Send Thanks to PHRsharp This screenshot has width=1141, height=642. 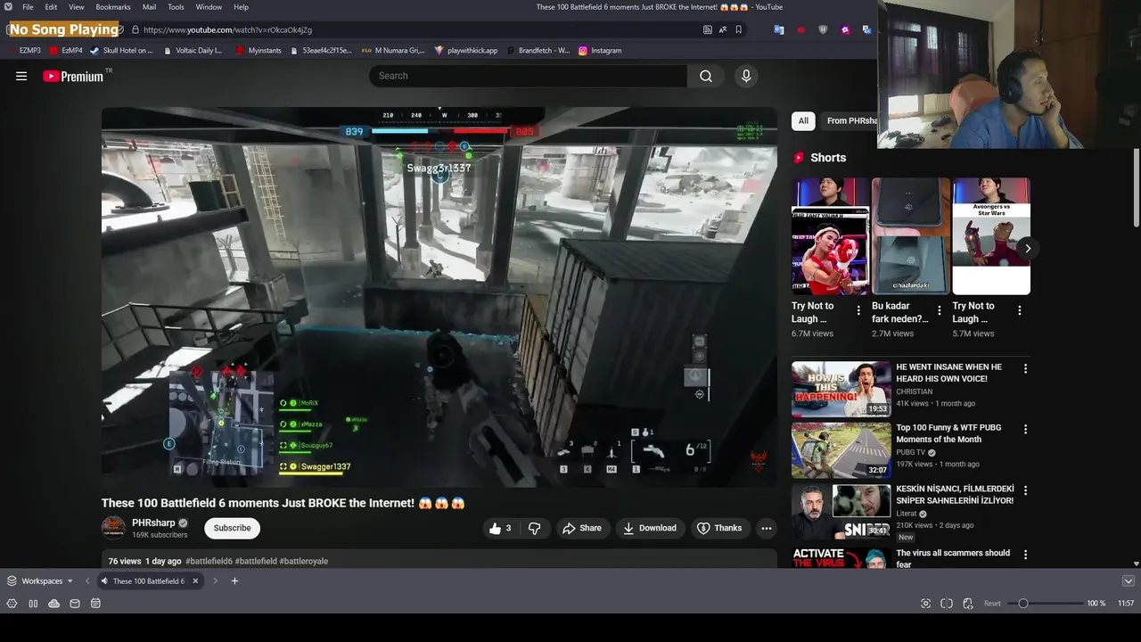(719, 528)
